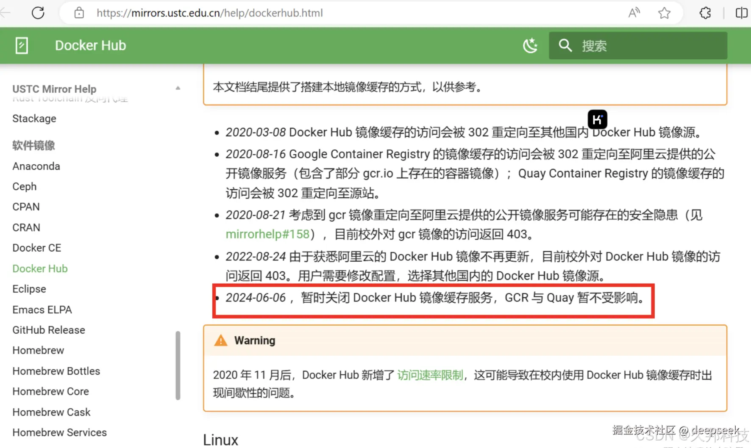Click the 搜索 search input field

638,46
